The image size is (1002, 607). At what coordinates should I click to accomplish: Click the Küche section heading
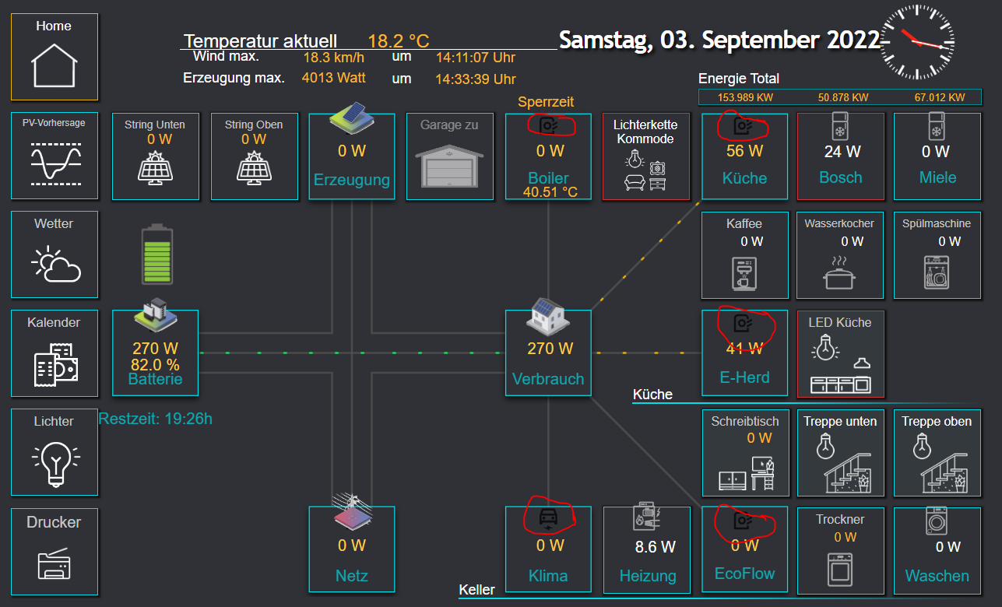[x=652, y=395]
